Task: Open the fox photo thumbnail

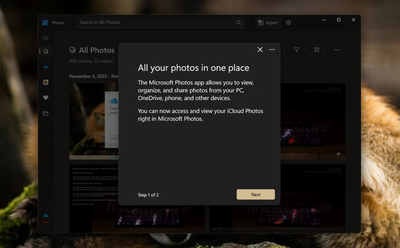Action: pyautogui.click(x=94, y=121)
